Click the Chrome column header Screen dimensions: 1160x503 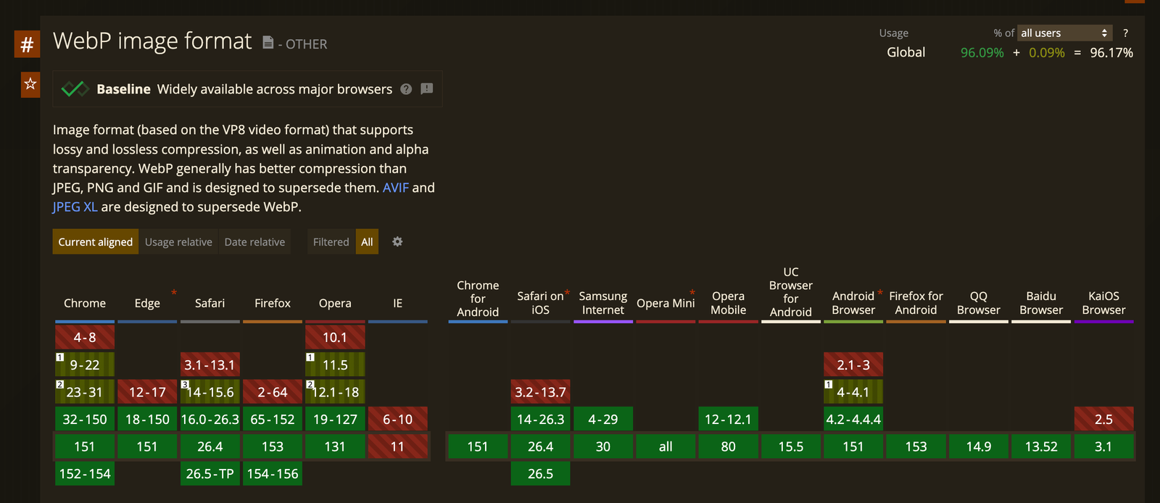click(x=85, y=304)
